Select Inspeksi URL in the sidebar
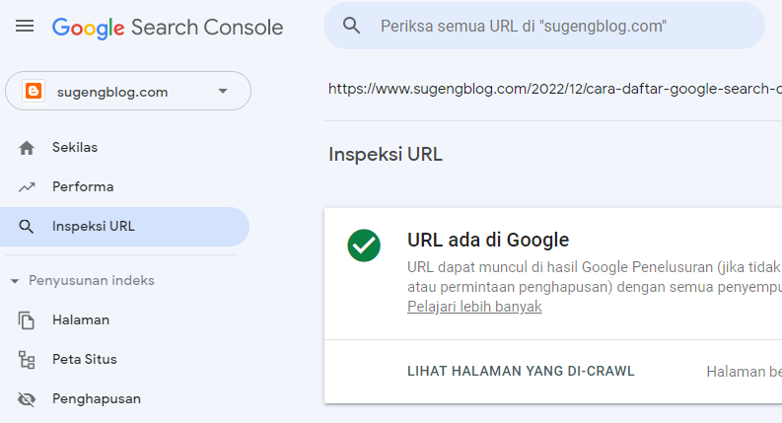Image resolution: width=782 pixels, height=423 pixels. tap(94, 227)
